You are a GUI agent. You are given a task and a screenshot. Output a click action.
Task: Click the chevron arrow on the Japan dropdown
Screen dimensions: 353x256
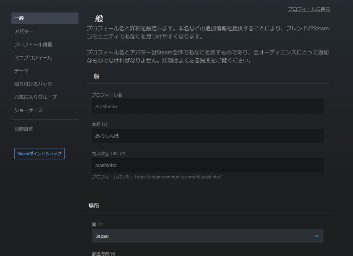[316, 236]
